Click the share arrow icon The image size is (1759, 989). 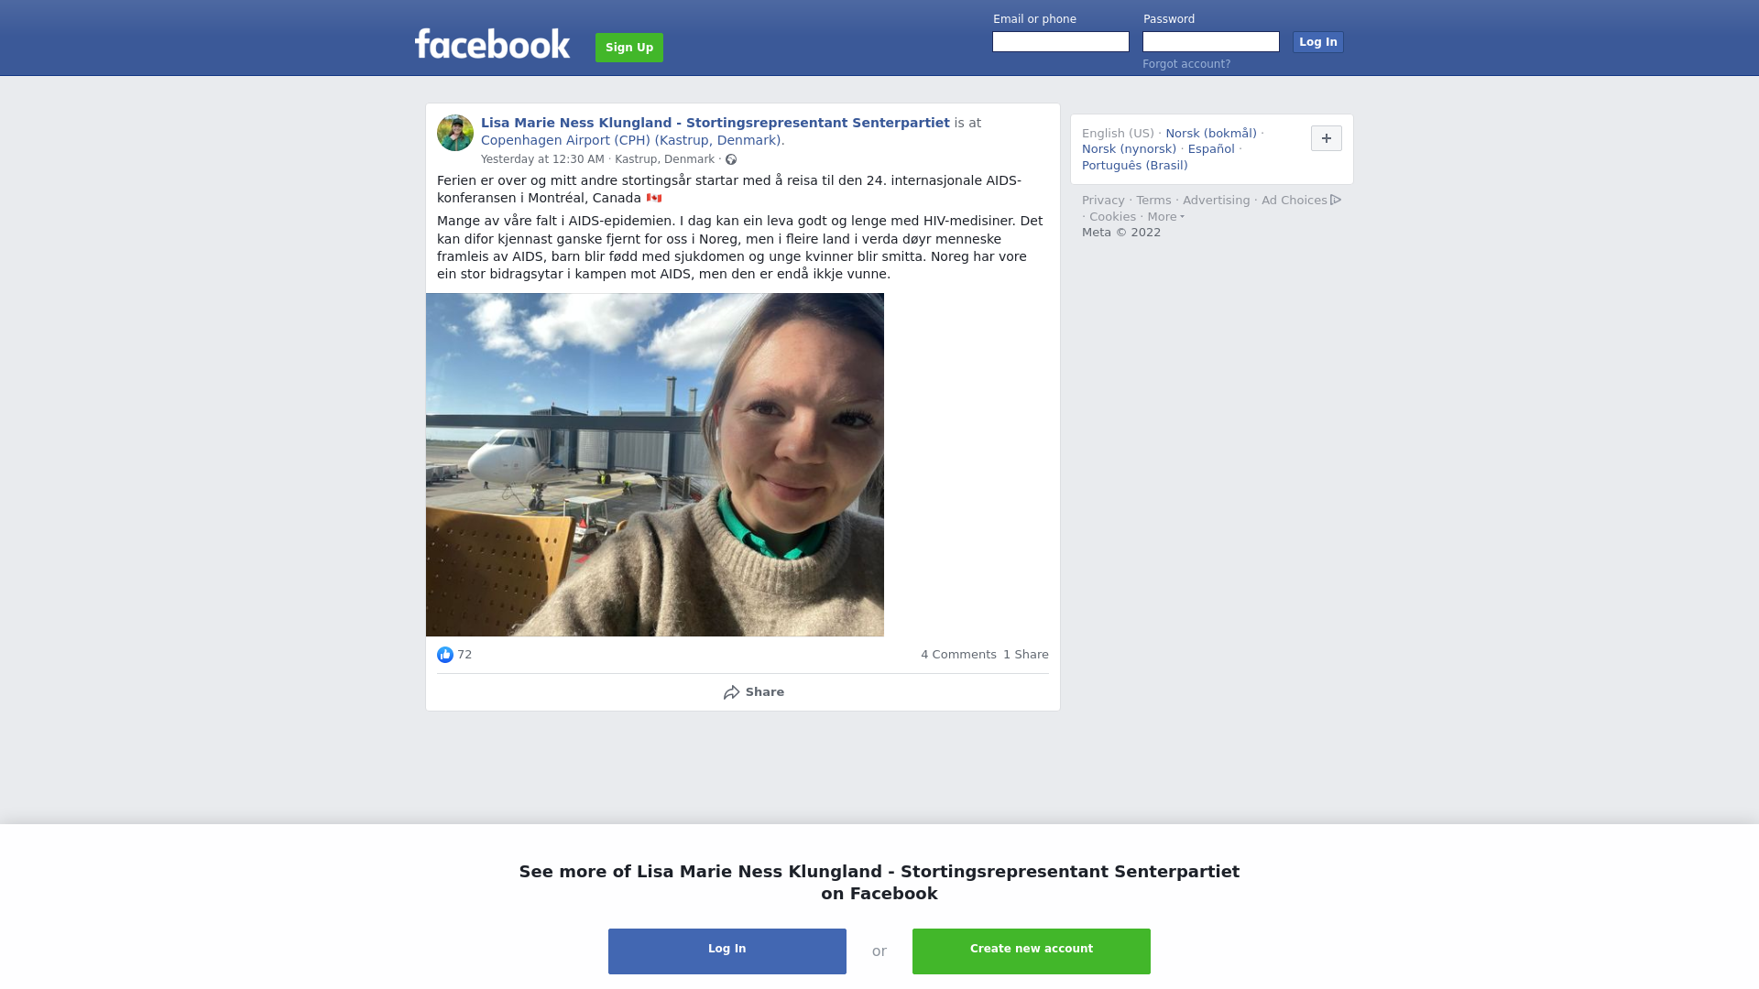732,692
